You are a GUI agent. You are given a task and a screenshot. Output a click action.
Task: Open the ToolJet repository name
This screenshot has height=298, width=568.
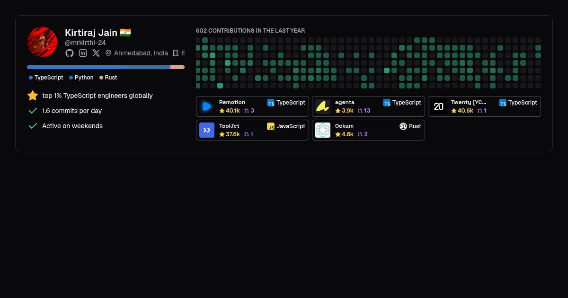(x=229, y=126)
